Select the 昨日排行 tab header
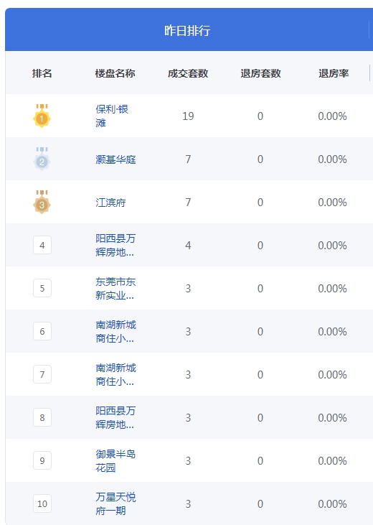 [x=187, y=30]
